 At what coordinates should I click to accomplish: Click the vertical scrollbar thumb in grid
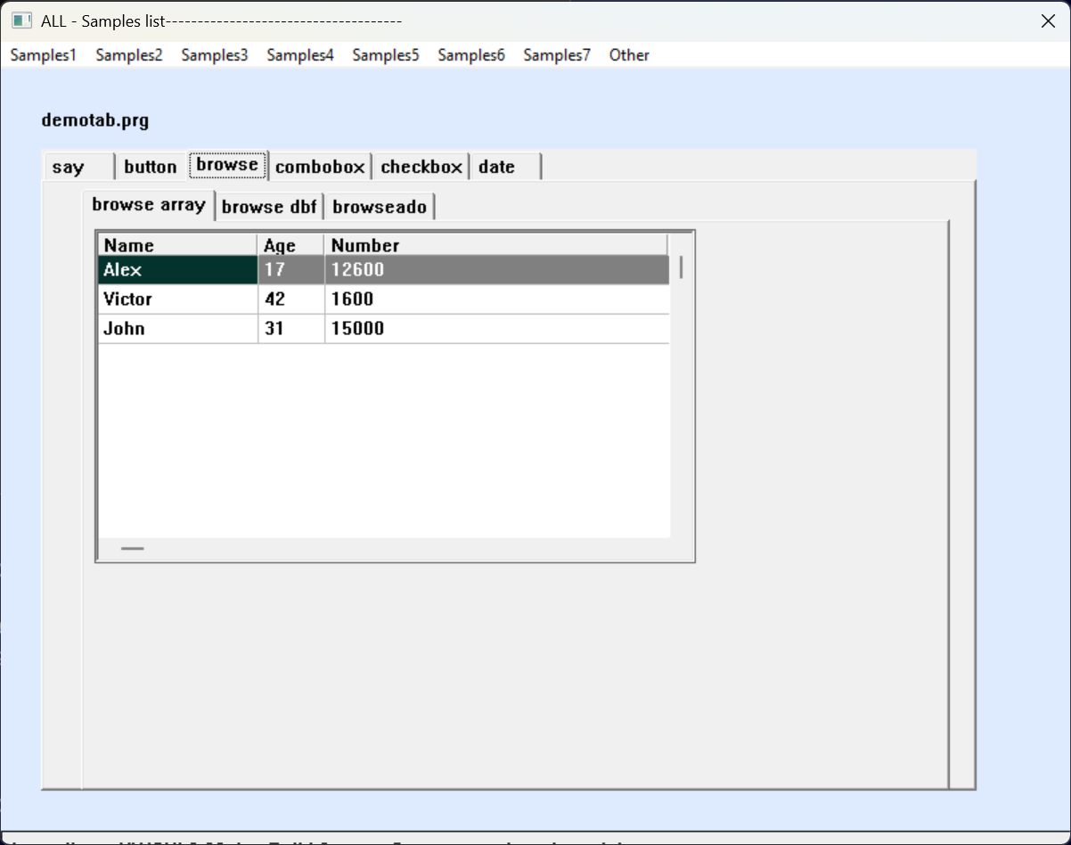tap(682, 267)
